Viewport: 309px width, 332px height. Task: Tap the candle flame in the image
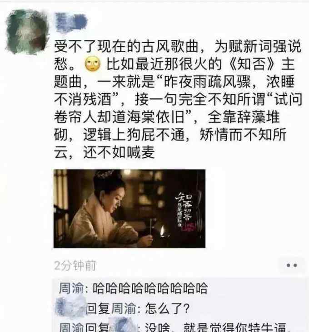pos(163,230)
